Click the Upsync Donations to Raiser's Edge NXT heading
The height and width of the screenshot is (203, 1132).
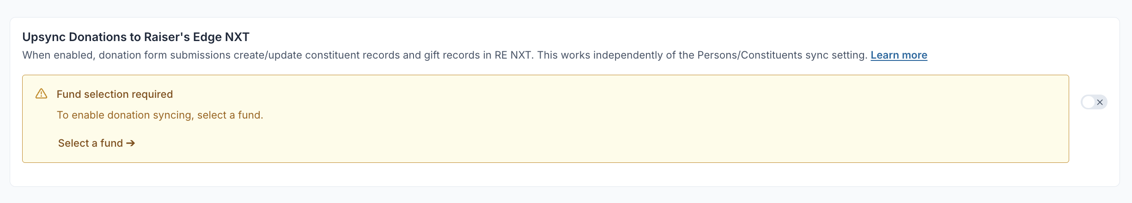point(136,37)
